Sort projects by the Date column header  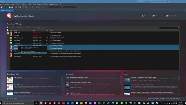coord(34,30)
